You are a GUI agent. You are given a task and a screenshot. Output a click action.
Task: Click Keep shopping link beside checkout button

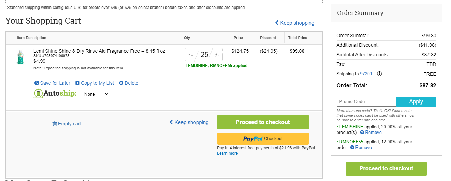point(189,122)
